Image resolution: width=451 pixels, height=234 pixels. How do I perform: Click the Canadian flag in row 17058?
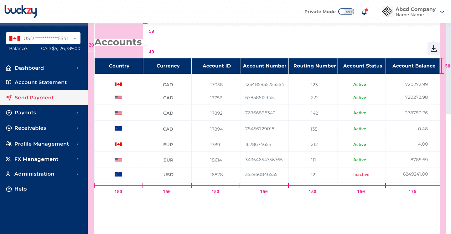(118, 84)
